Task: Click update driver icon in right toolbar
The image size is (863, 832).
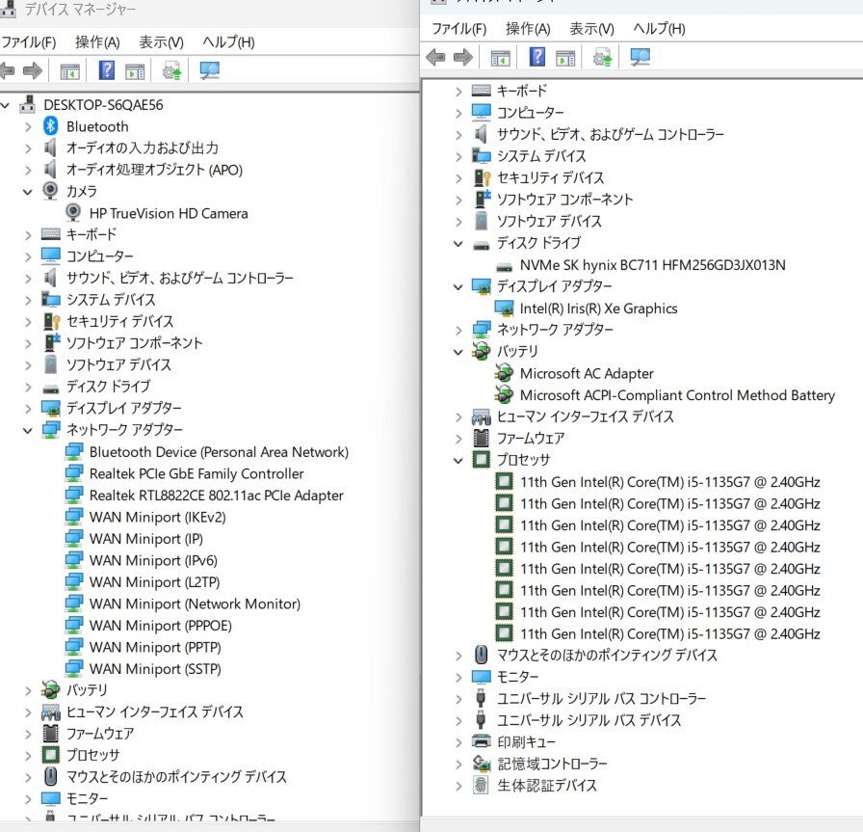Action: [602, 57]
